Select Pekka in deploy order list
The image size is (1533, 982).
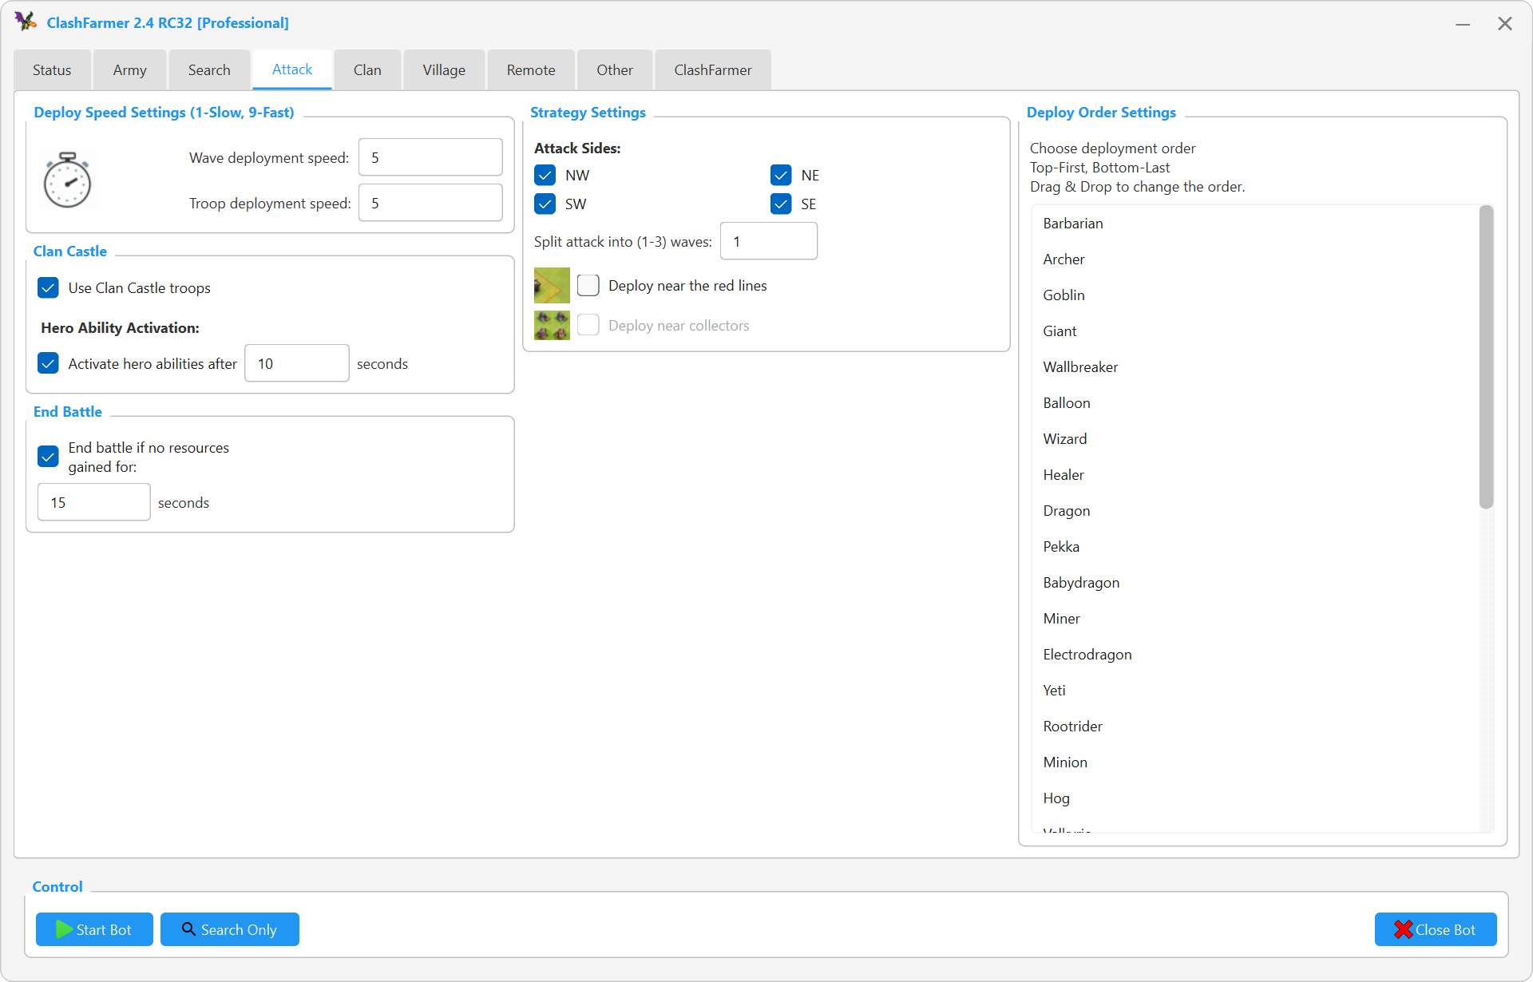click(x=1255, y=547)
